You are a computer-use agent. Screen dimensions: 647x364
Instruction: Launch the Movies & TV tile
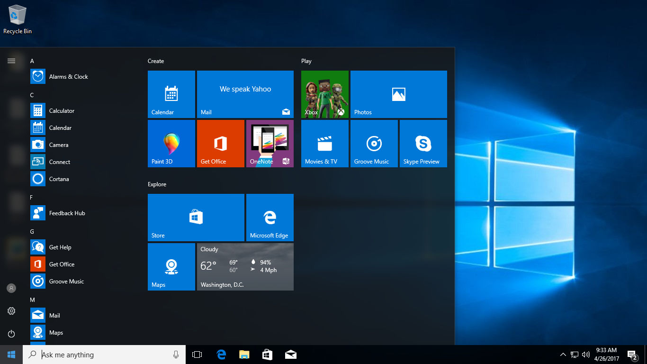pyautogui.click(x=325, y=144)
